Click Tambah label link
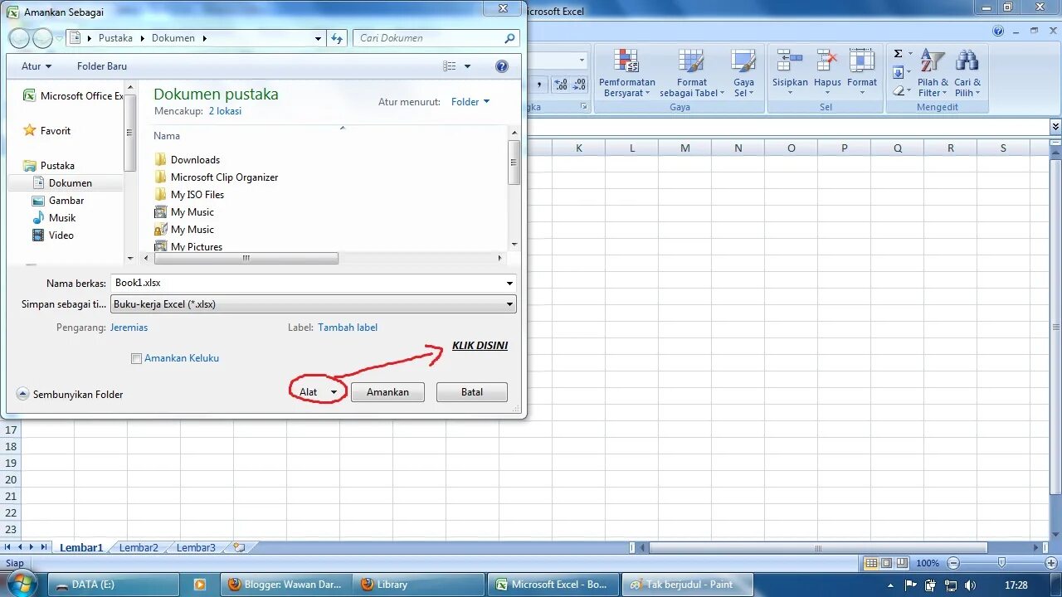Image resolution: width=1062 pixels, height=597 pixels. point(348,328)
